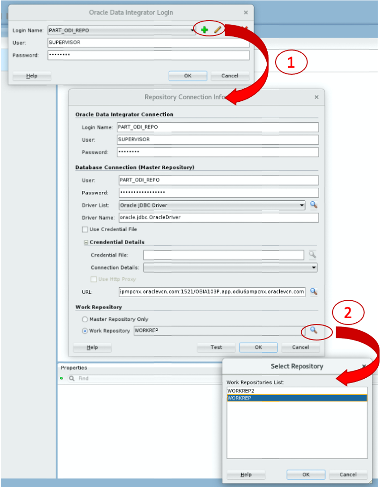Click Password field in login dialog
Image resolution: width=380 pixels, height=488 pixels.
[148, 55]
